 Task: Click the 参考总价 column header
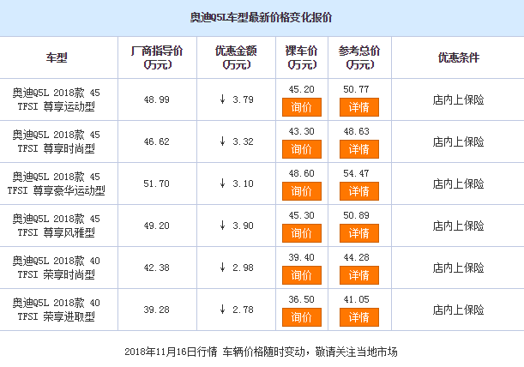tap(359, 57)
